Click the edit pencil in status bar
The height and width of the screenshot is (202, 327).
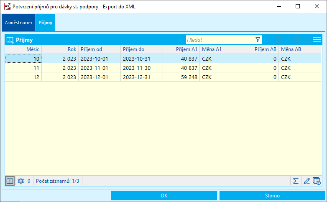307,181
